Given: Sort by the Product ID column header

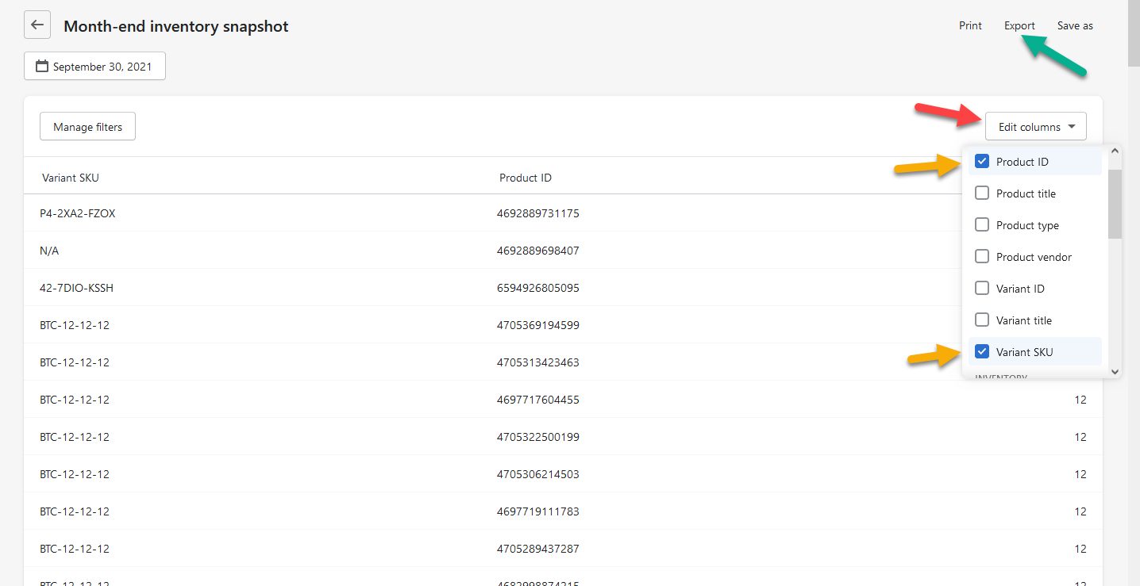Looking at the screenshot, I should pyautogui.click(x=526, y=178).
